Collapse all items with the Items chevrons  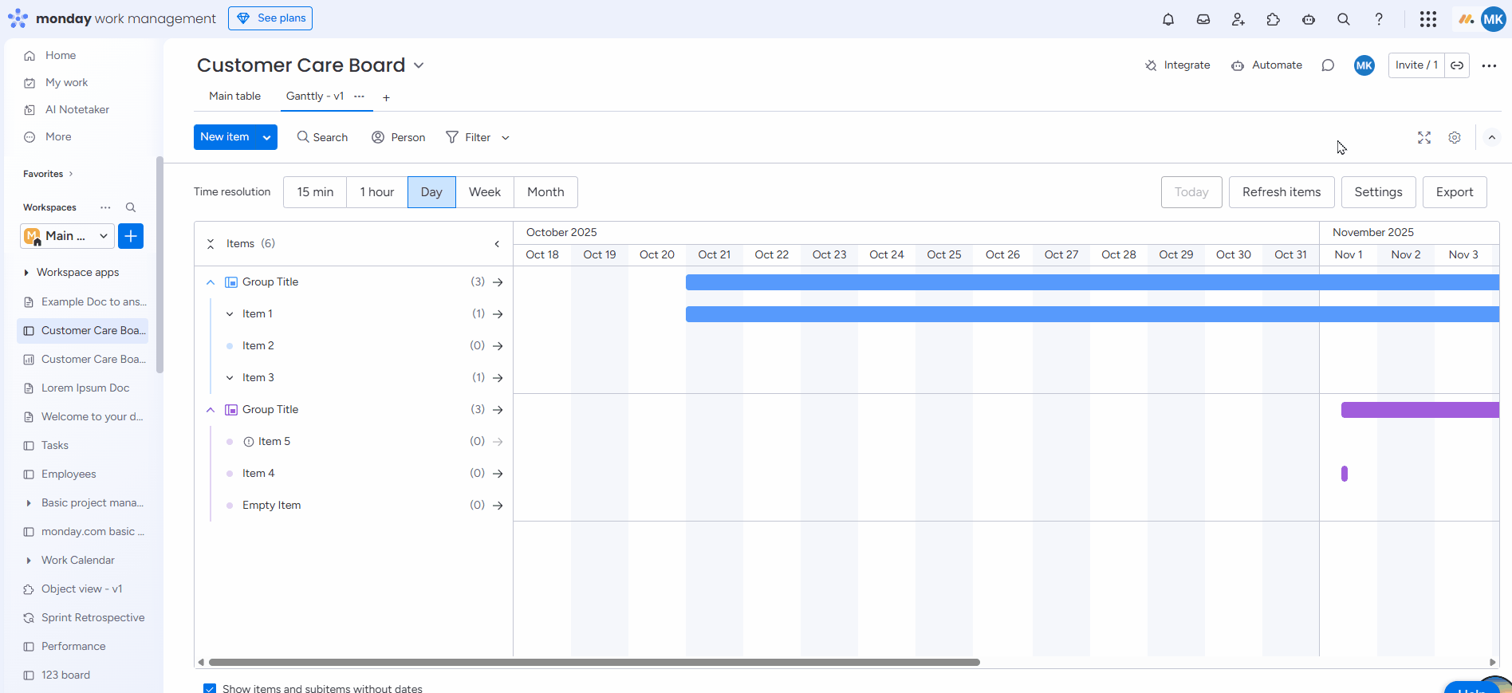pyautogui.click(x=211, y=244)
